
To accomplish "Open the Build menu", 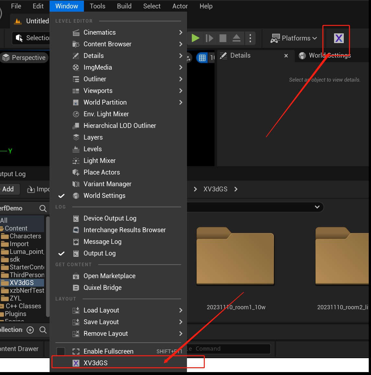I will click(124, 6).
